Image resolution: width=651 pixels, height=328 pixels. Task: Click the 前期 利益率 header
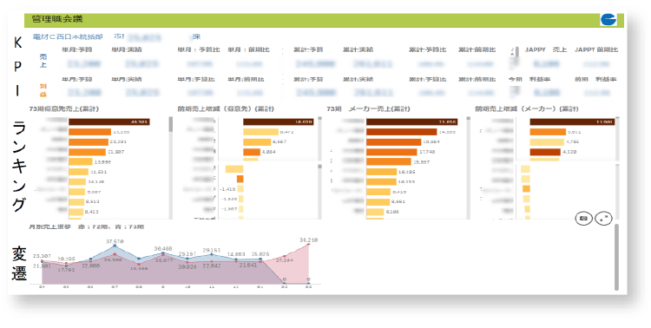[x=595, y=79]
